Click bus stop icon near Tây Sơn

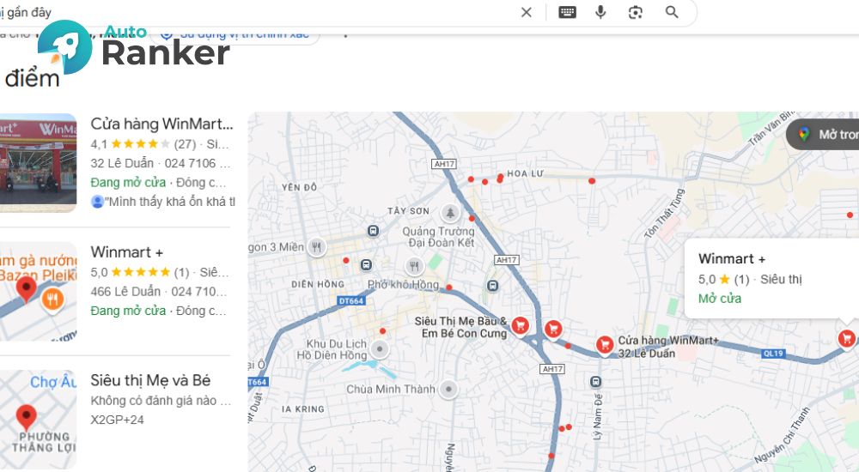click(x=373, y=231)
